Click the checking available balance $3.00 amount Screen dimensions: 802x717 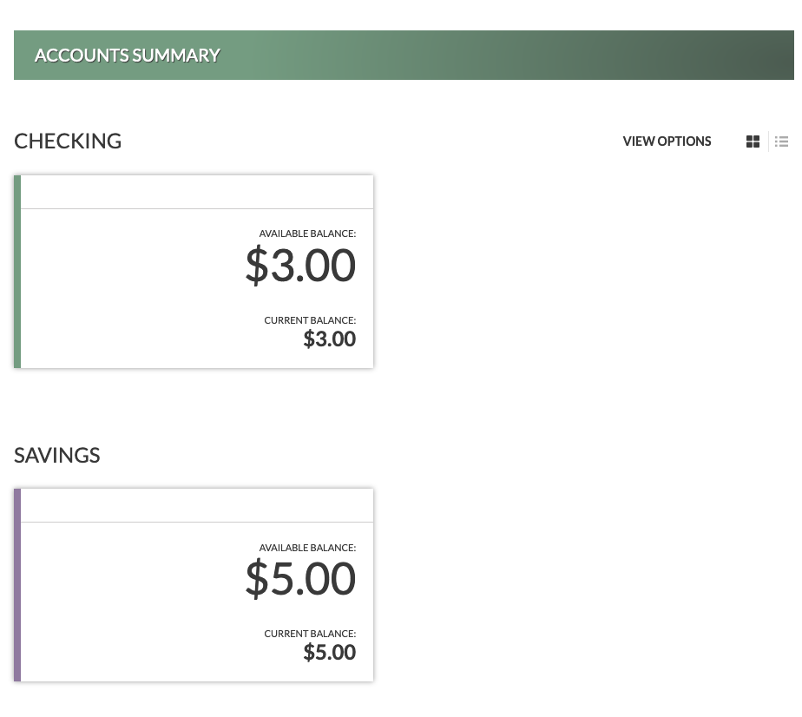tap(300, 264)
